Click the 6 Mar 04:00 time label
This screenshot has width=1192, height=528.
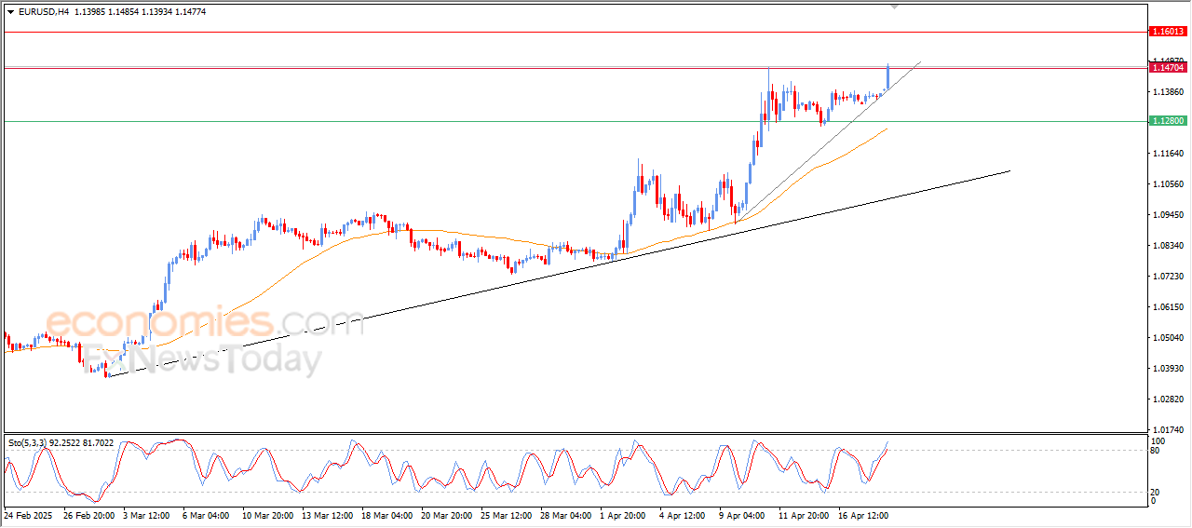point(208,514)
